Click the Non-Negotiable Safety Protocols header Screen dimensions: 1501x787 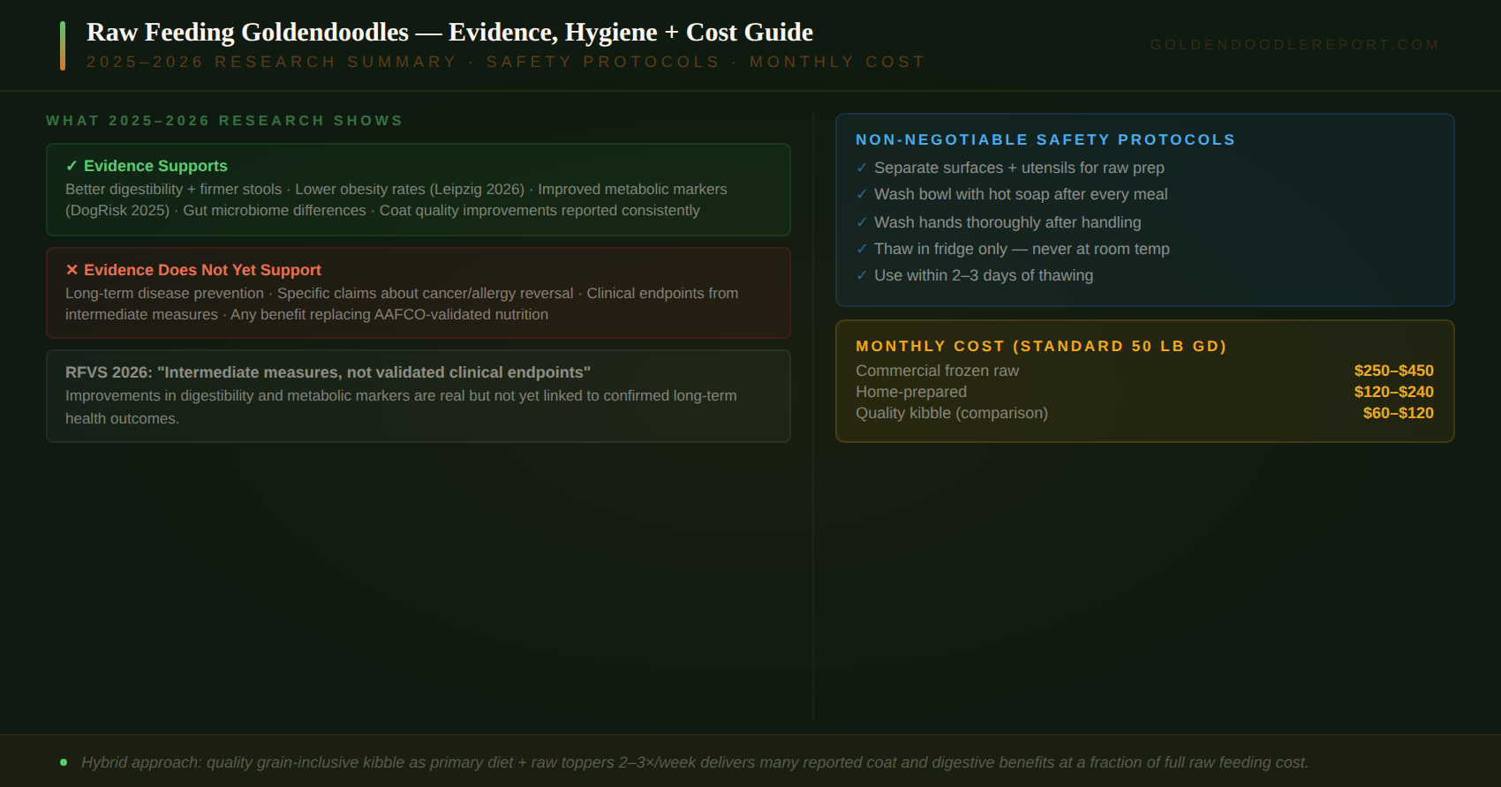click(x=1045, y=139)
